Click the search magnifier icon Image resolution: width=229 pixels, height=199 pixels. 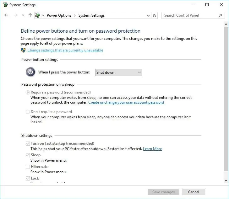tap(220, 15)
